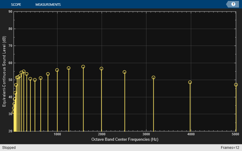Click the 70 dB y-axis tick label
This screenshot has height=151, width=242.
pos(10,46)
